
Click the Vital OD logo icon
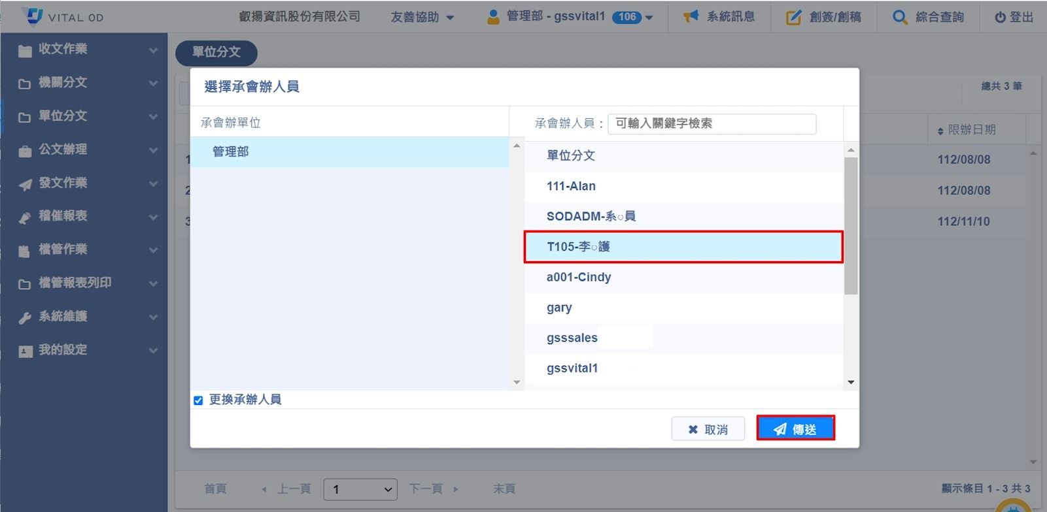[32, 16]
